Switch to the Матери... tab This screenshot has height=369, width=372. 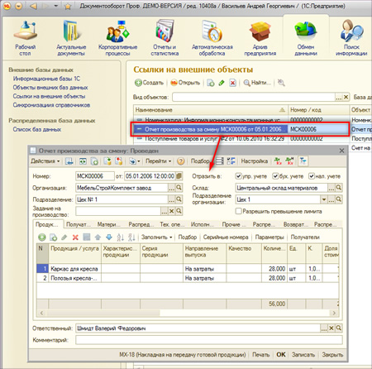coord(108,224)
